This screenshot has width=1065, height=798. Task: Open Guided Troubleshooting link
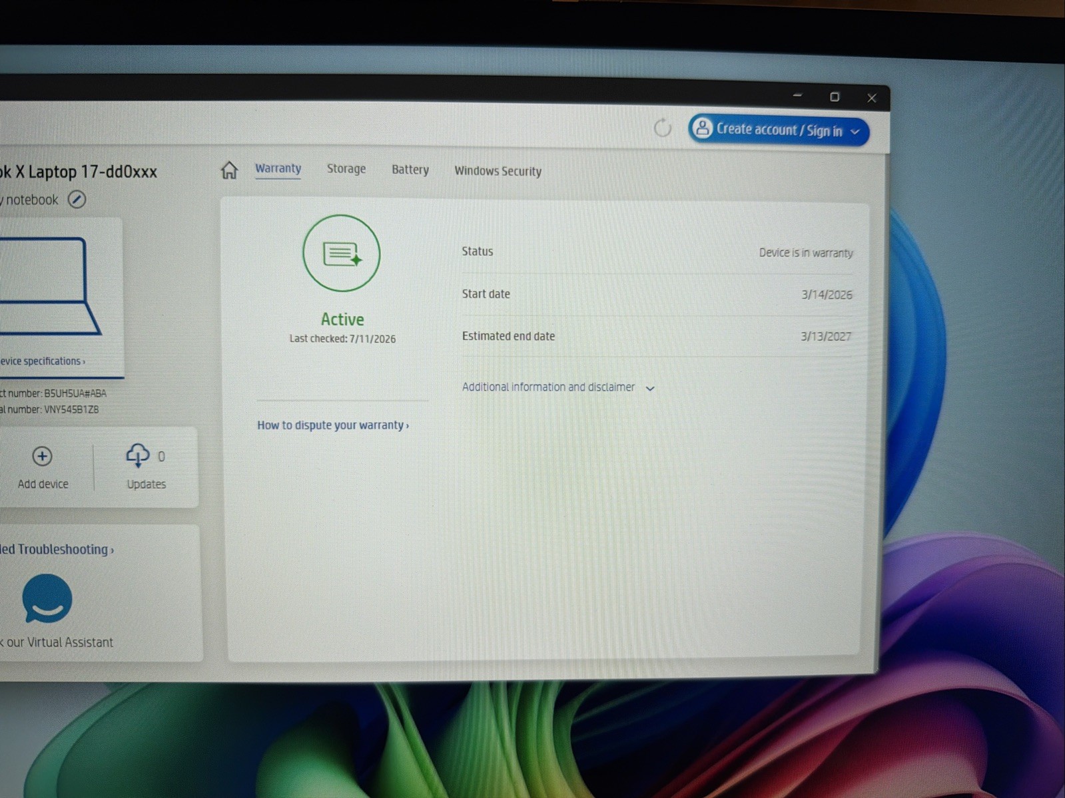coord(57,550)
